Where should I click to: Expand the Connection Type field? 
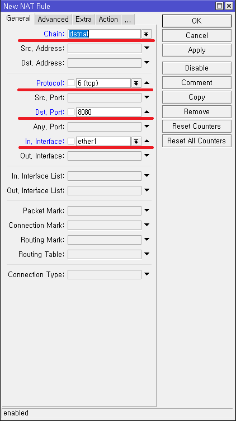[147, 274]
